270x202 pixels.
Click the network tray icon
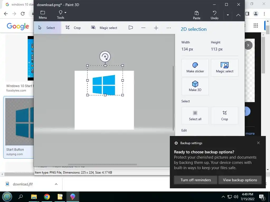[230, 197]
